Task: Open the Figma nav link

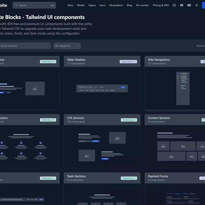Action: pos(92,5)
